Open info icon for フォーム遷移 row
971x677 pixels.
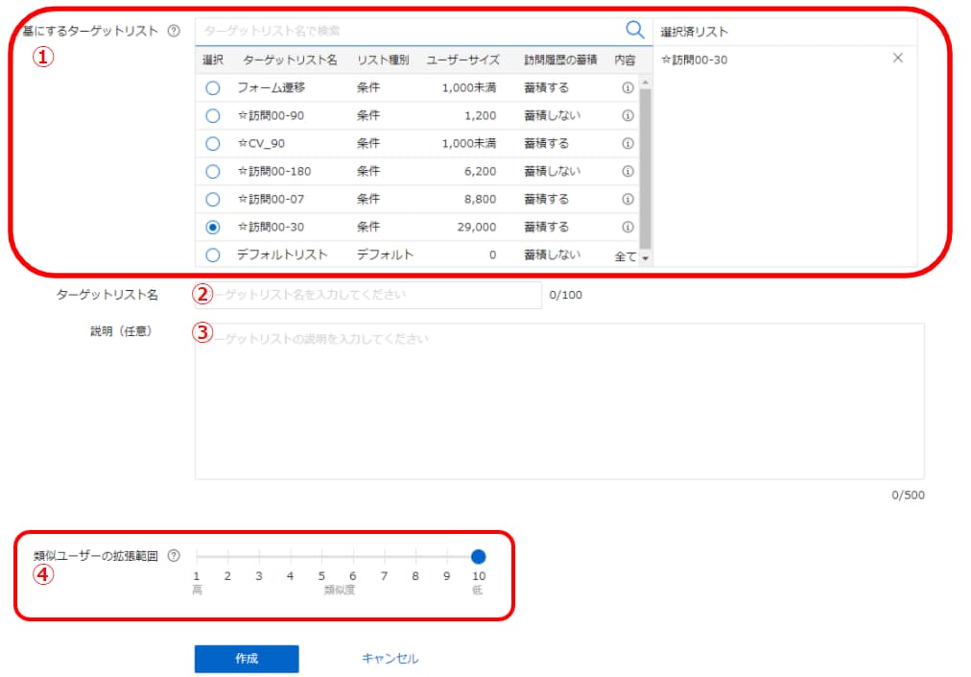click(x=628, y=87)
